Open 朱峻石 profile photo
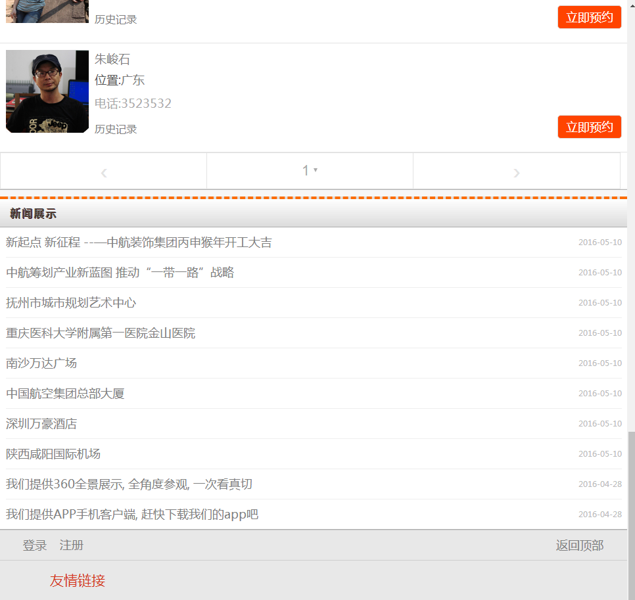This screenshot has height=600, width=635. tap(47, 91)
